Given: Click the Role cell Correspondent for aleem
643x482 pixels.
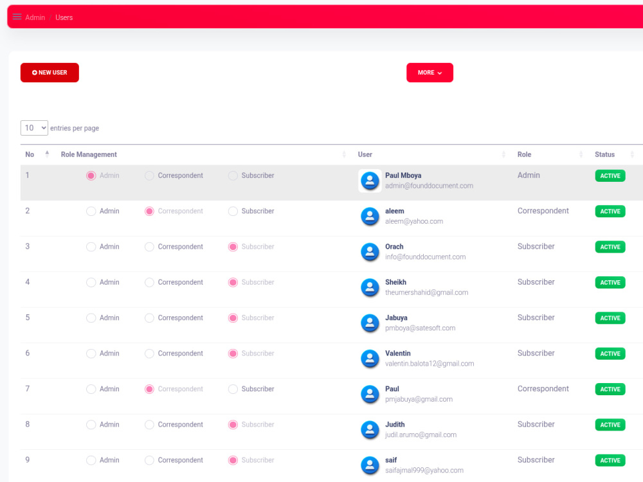Looking at the screenshot, I should [x=543, y=211].
